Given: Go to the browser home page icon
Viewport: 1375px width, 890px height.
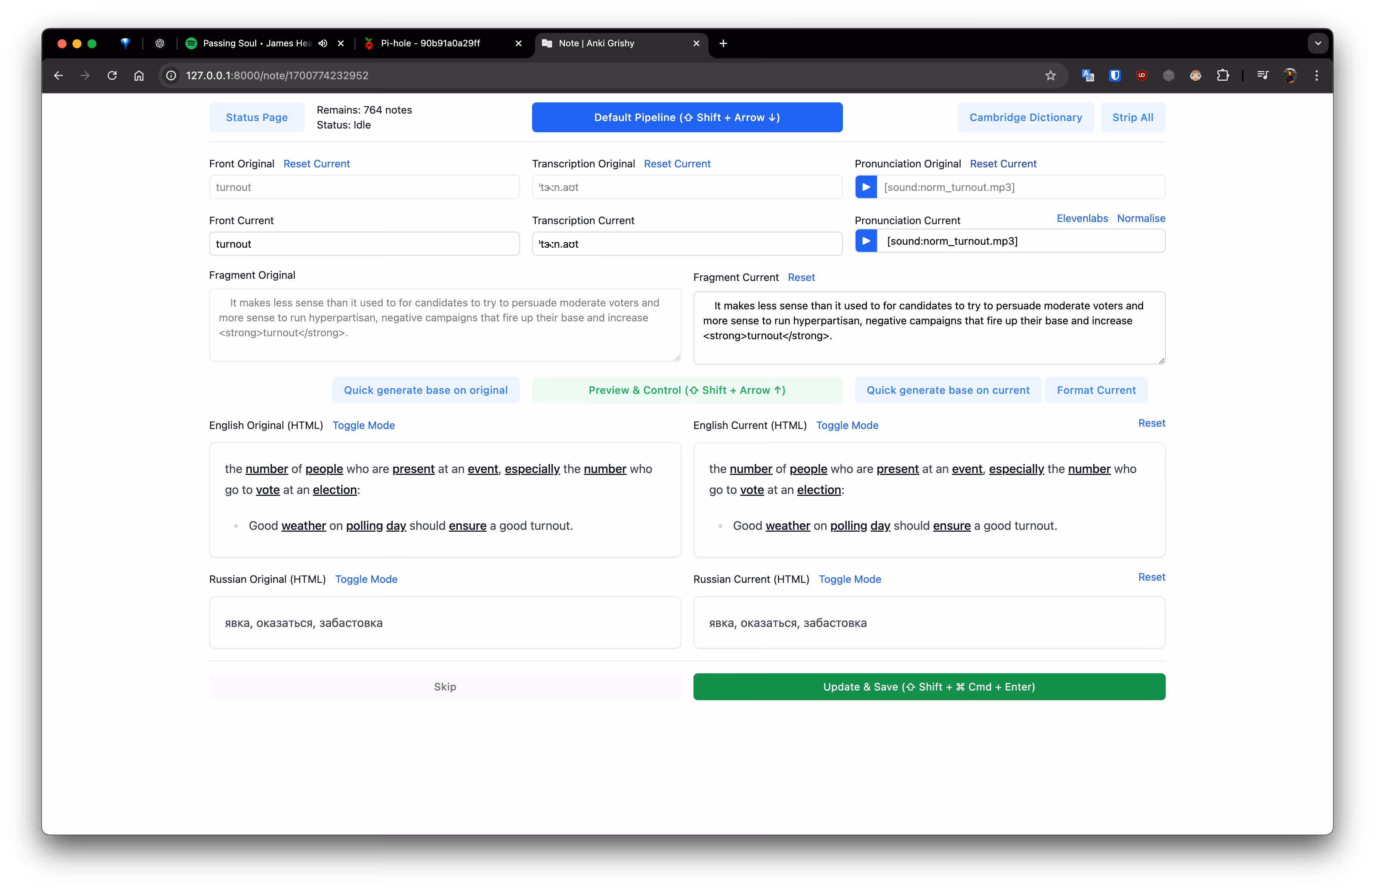Looking at the screenshot, I should pos(139,75).
